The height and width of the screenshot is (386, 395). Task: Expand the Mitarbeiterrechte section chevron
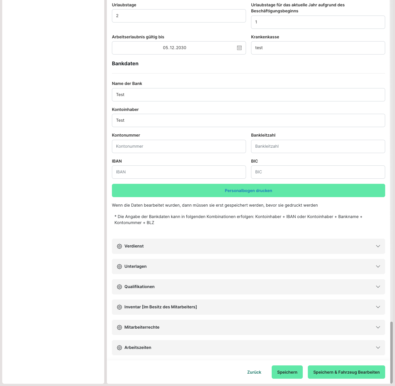[378, 327]
